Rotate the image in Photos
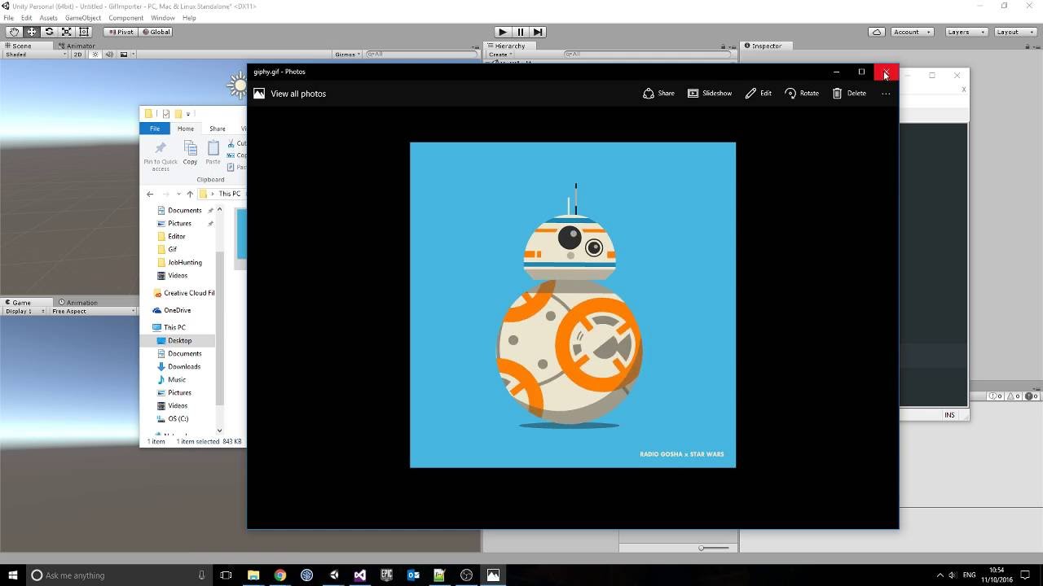The image size is (1043, 586). [802, 94]
